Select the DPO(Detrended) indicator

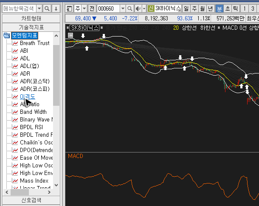(37, 150)
